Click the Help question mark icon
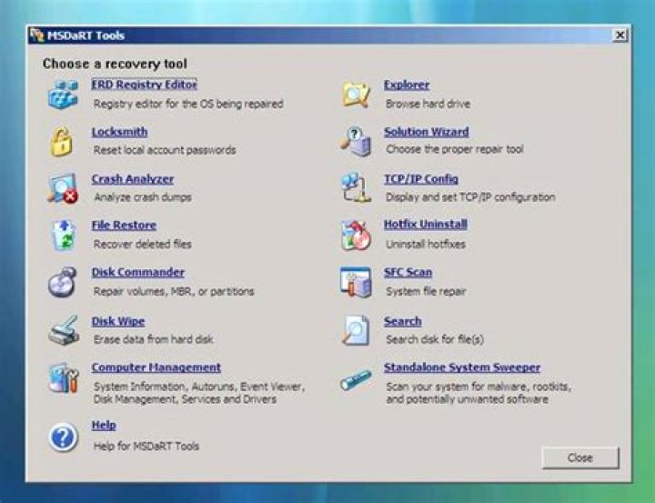 [x=63, y=438]
